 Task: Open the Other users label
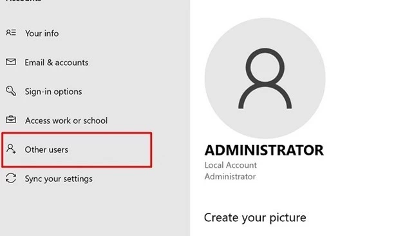point(46,150)
